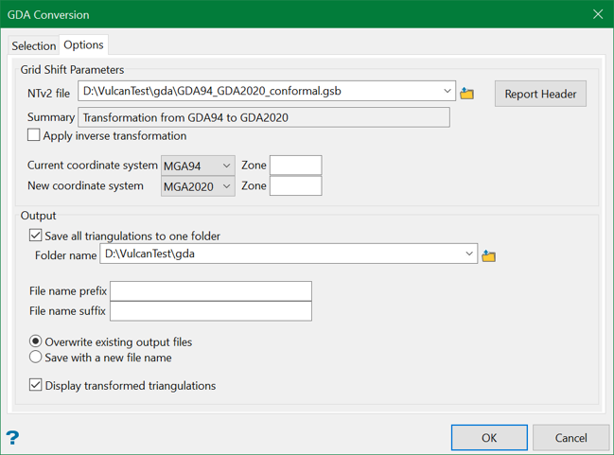This screenshot has height=455, width=614.
Task: Click the File name prefix field
Action: 210,290
